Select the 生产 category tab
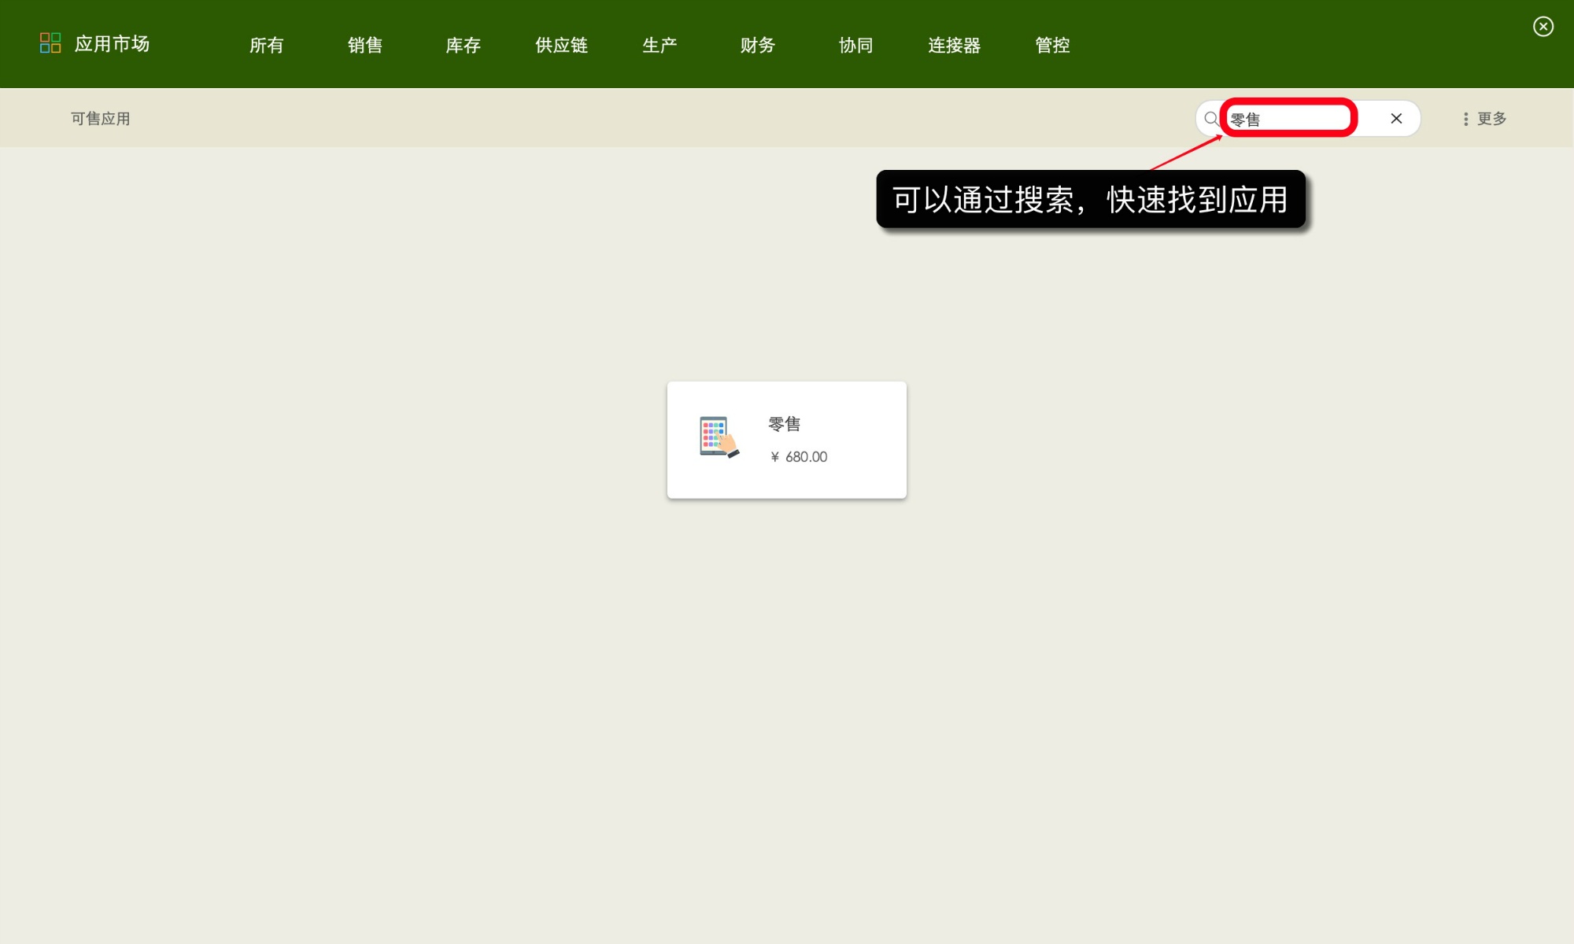Viewport: 1574px width, 944px height. 660,45
